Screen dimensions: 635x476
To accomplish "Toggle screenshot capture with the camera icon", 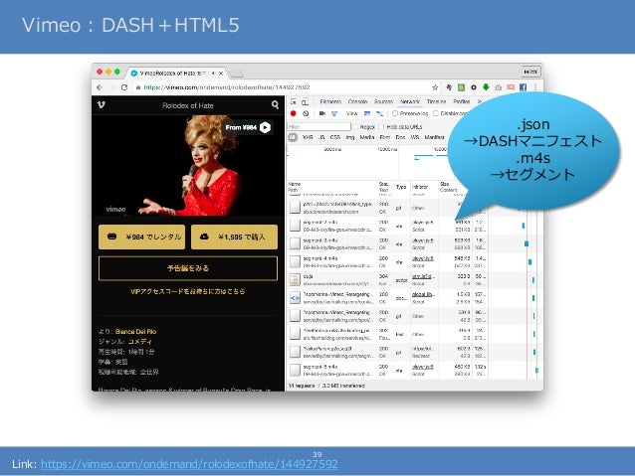I will 321,113.
